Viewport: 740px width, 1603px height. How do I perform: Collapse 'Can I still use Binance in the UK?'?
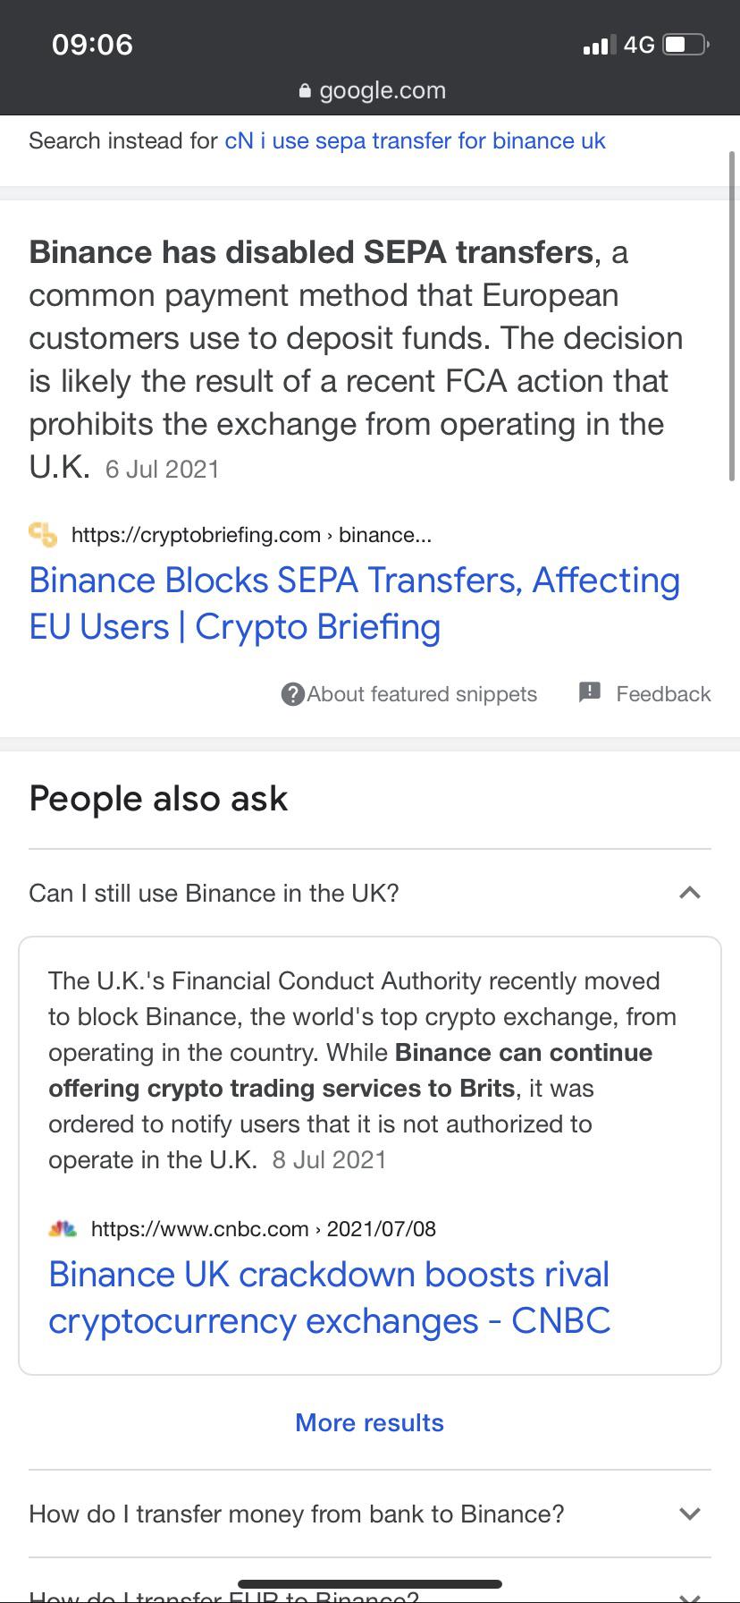[689, 893]
